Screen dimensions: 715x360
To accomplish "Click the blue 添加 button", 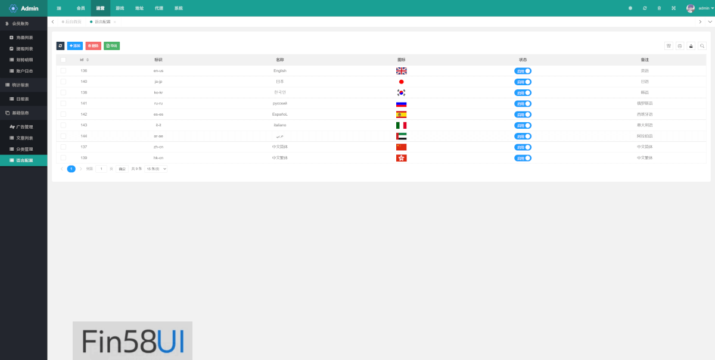I will [x=75, y=46].
